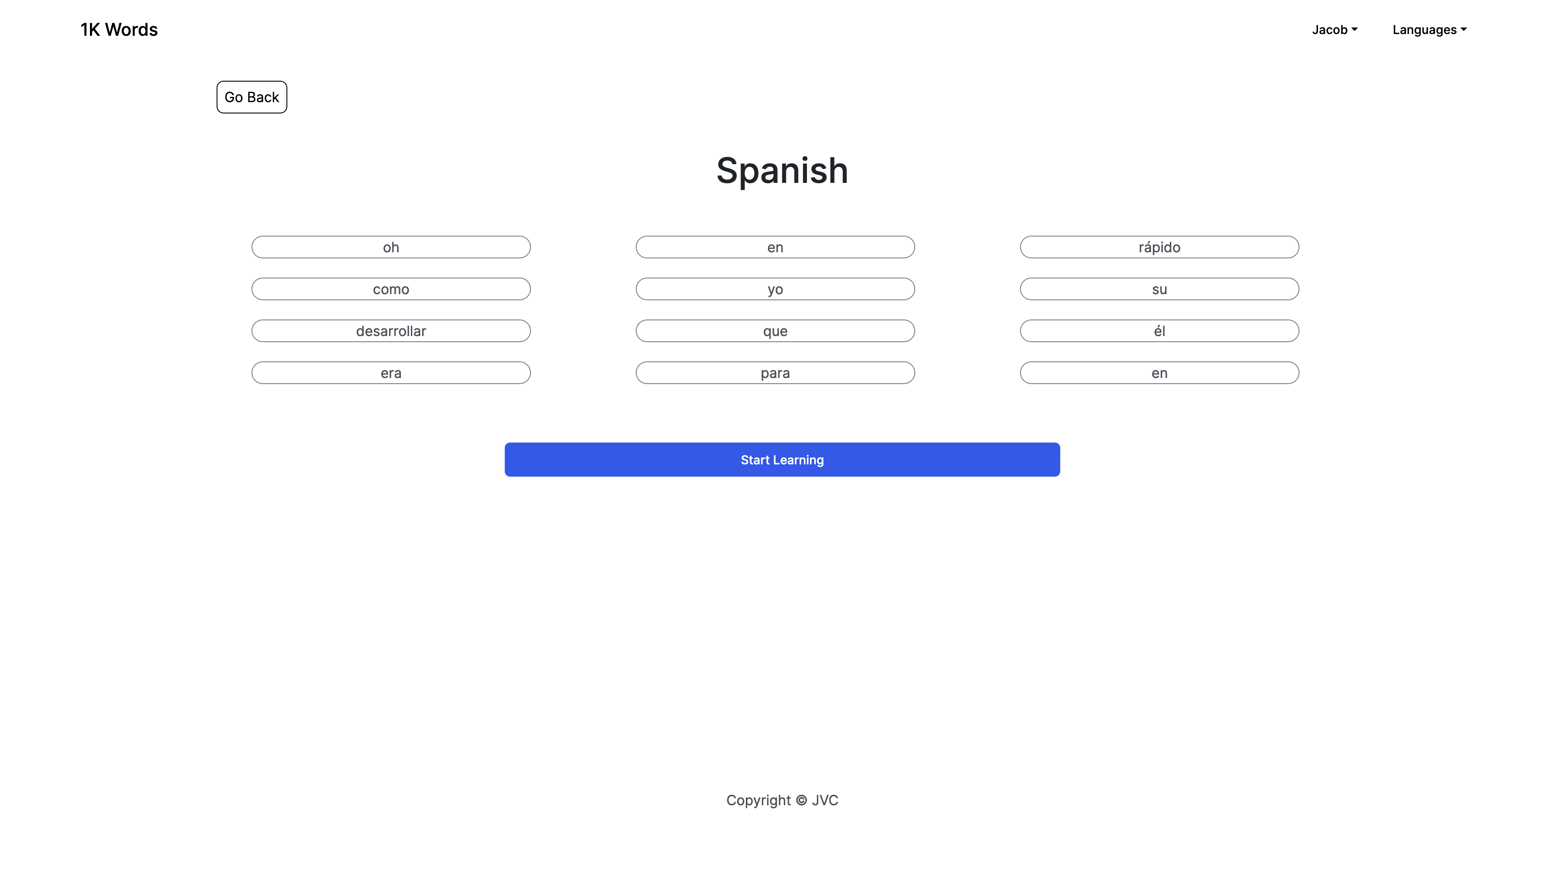Choose the 'él' word pill

point(1159,331)
